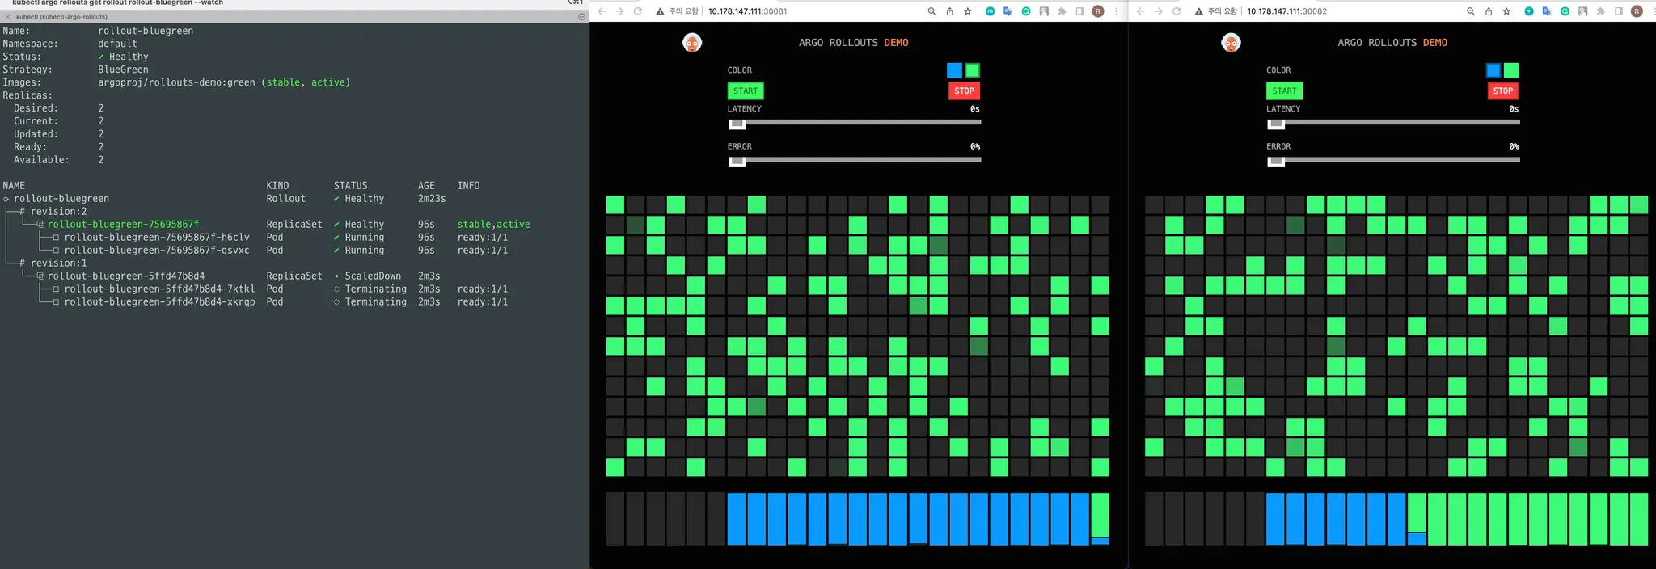This screenshot has width=1656, height=569.
Task: Open Chrome three-dot menu in 30081 window
Action: click(x=1117, y=11)
